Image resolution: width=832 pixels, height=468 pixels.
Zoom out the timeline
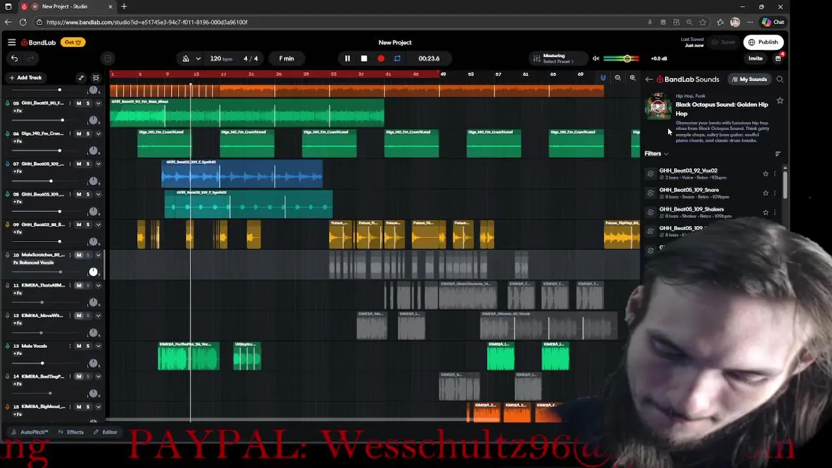(x=617, y=78)
